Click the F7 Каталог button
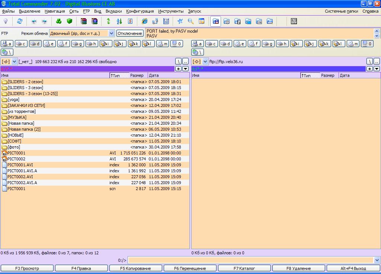 pos(244,268)
